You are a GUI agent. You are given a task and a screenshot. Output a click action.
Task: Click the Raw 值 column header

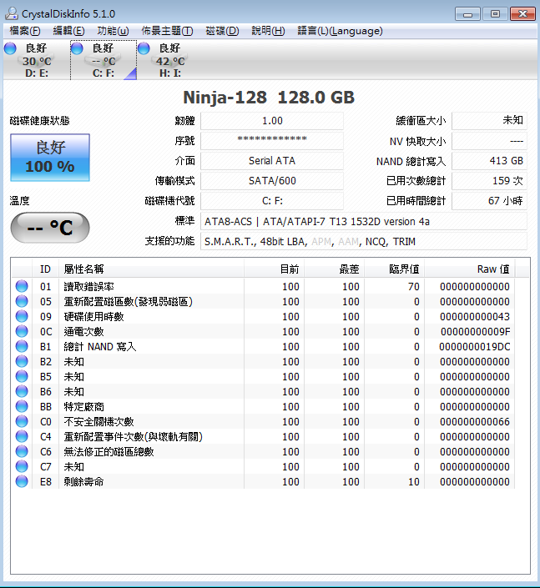click(x=469, y=269)
